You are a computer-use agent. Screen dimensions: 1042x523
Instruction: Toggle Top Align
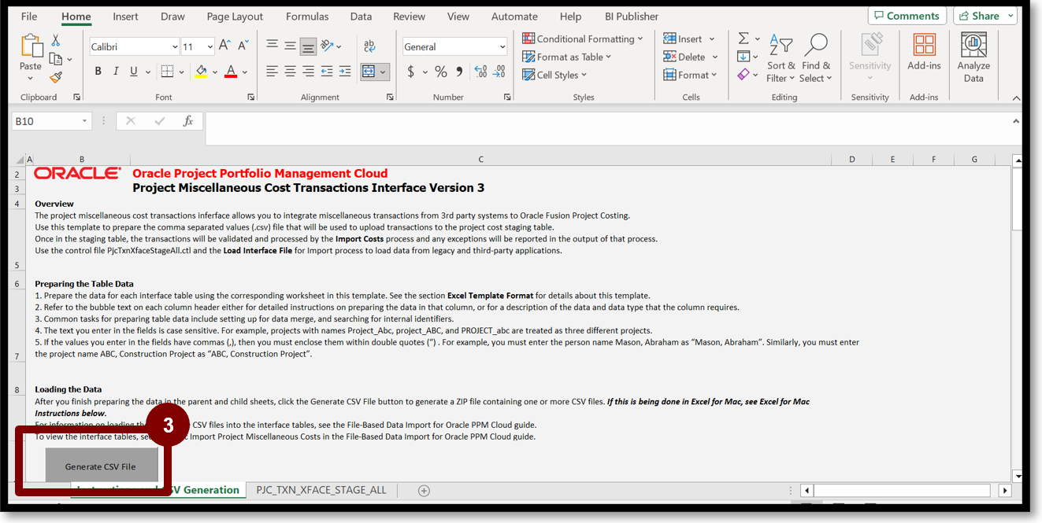(x=272, y=46)
